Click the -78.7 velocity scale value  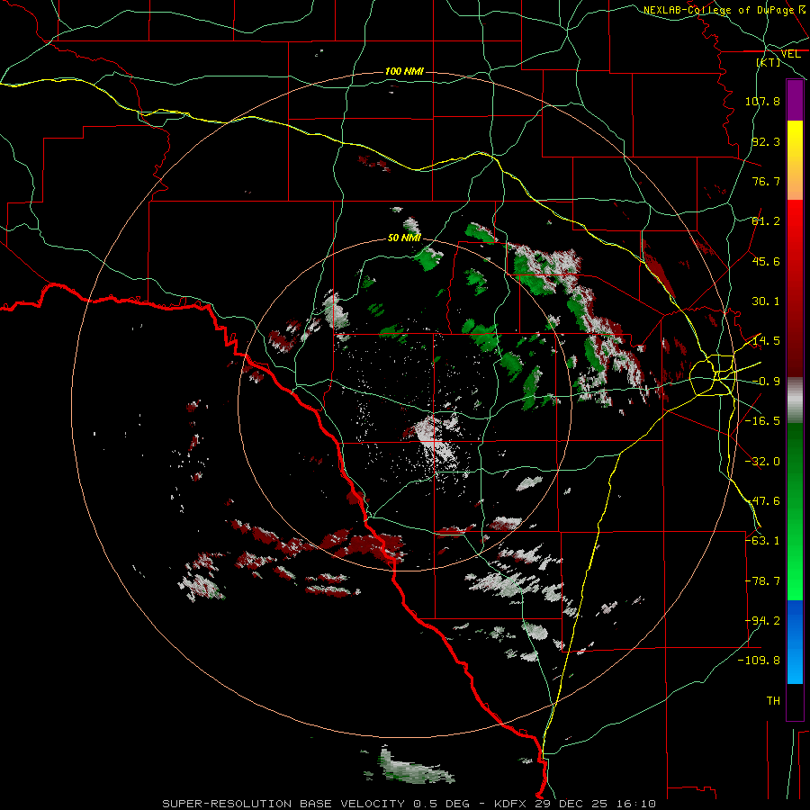(762, 581)
